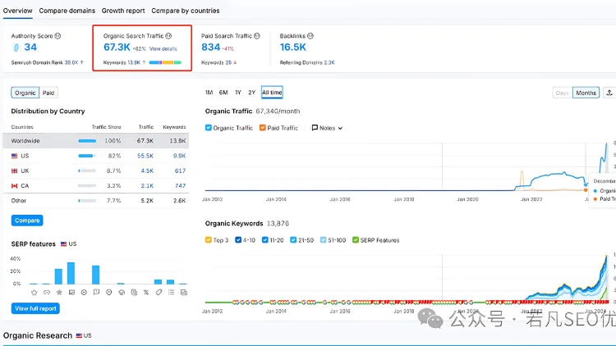Switch distribution view to Paid
Image resolution: width=616 pixels, height=346 pixels.
[x=48, y=93]
